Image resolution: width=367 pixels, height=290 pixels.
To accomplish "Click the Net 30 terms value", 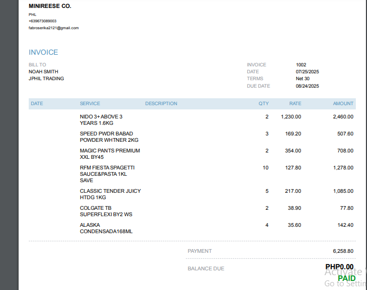I will click(x=303, y=79).
